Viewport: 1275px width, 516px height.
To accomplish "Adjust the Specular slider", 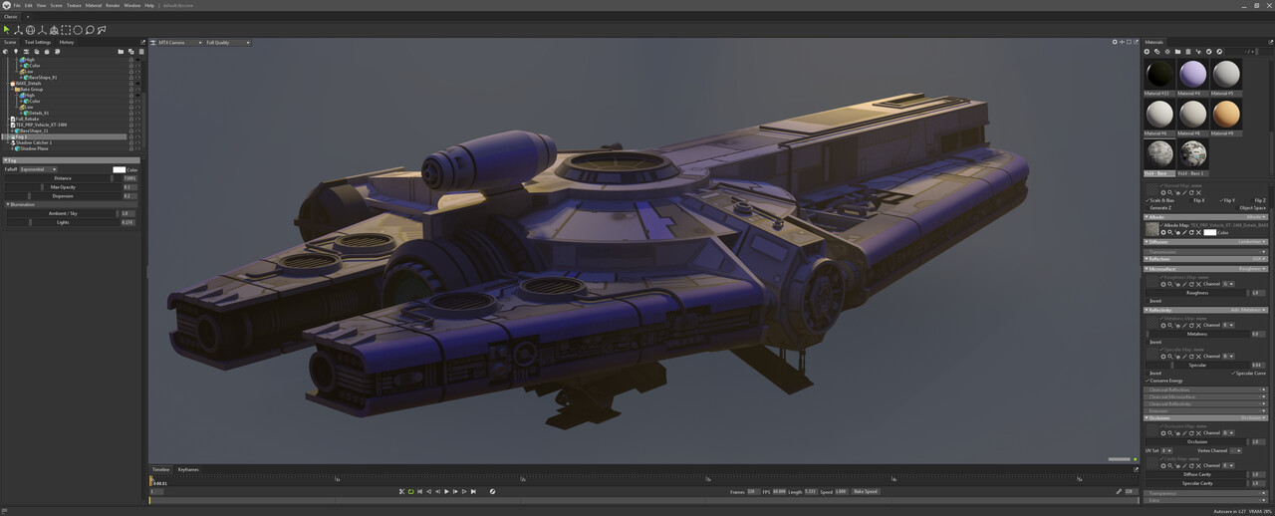I will click(1197, 365).
